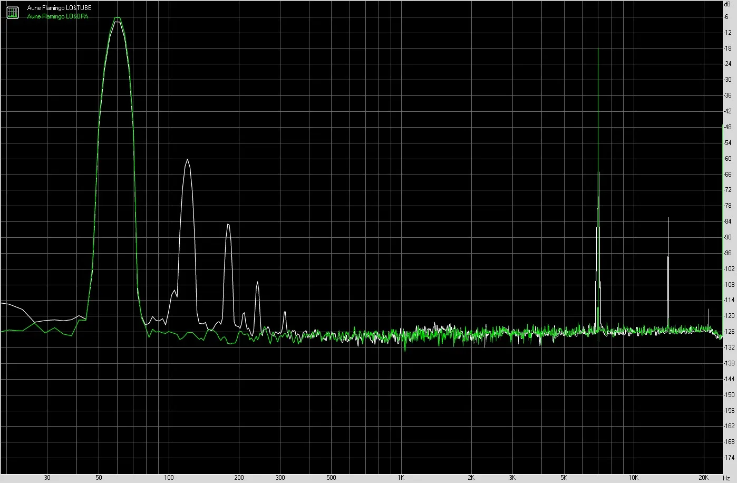Click the -126 dB axis label
Screen dimensions: 737x483
click(729, 332)
